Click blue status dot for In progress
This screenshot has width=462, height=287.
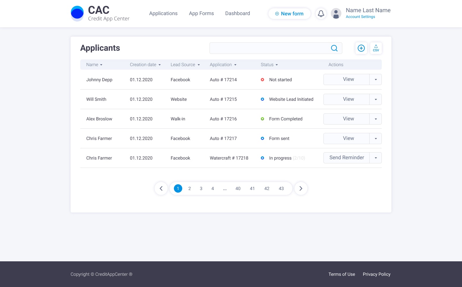[x=262, y=158]
